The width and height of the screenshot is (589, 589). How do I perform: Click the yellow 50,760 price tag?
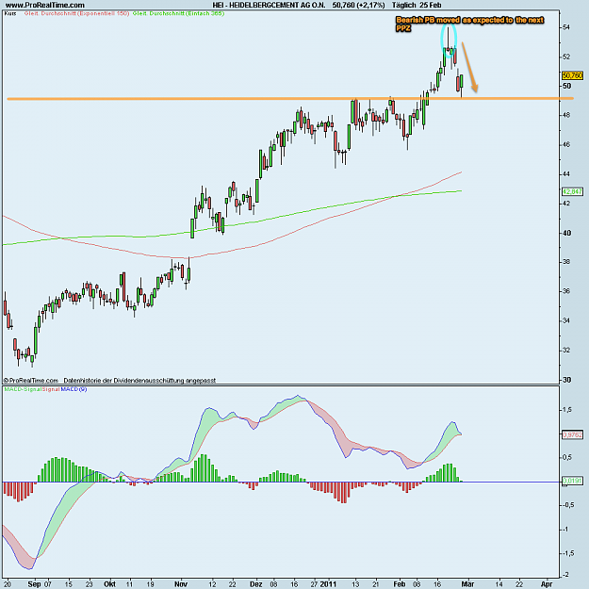click(x=572, y=75)
